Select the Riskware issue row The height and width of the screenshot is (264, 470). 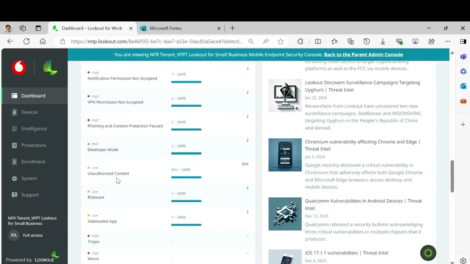point(168,195)
